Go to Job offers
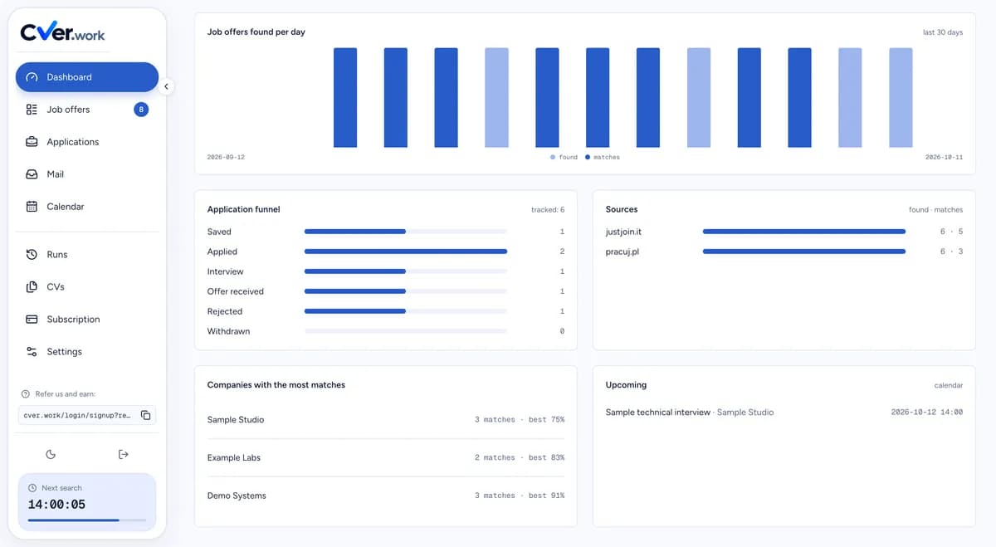Image resolution: width=996 pixels, height=547 pixels. click(87, 110)
